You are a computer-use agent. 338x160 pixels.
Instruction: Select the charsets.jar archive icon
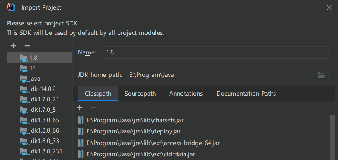tap(81, 120)
